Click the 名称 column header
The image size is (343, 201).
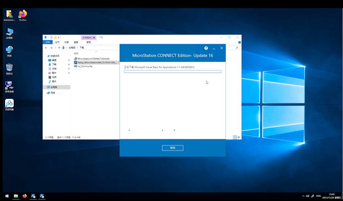coord(76,53)
